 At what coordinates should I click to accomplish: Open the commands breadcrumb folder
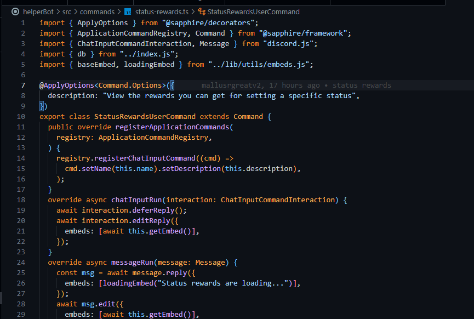(x=97, y=12)
